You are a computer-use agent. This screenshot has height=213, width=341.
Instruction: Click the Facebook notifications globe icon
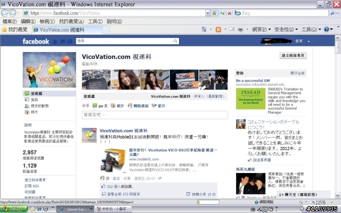pyautogui.click(x=70, y=42)
